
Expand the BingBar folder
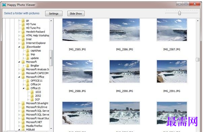tap(24, 66)
